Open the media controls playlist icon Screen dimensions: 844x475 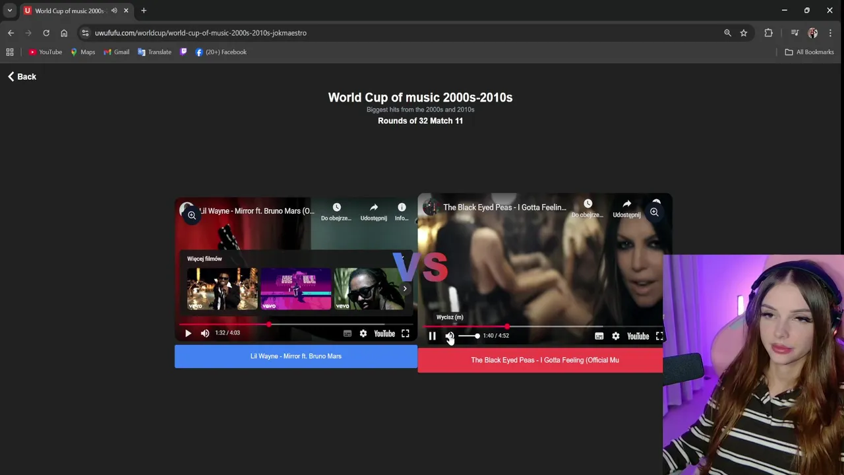tap(795, 33)
